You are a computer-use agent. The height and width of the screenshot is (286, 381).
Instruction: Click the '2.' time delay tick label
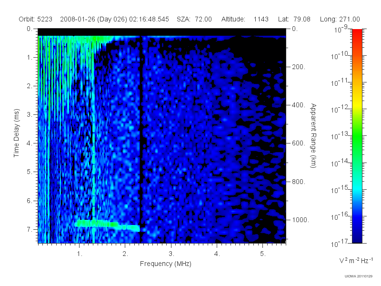(x=30, y=86)
